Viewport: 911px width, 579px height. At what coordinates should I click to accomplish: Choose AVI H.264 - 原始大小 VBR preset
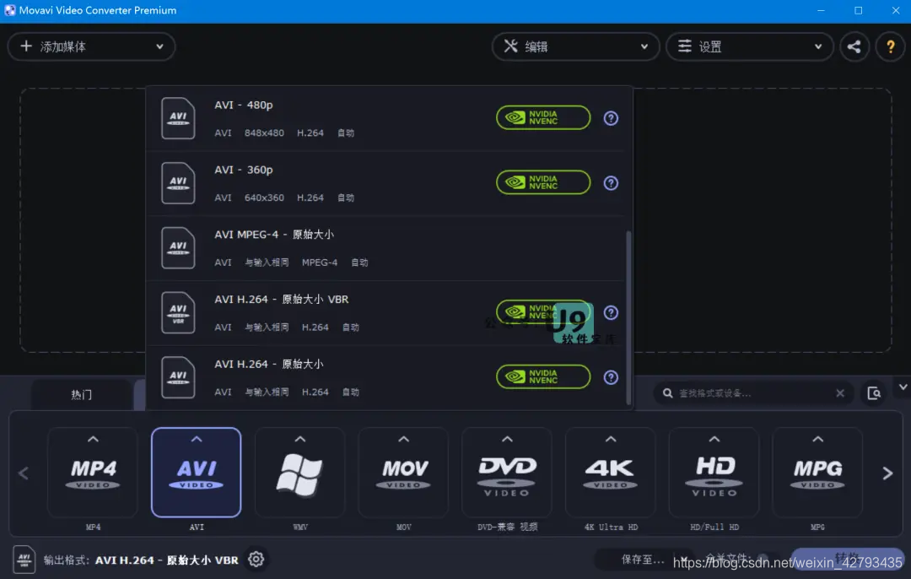(x=386, y=313)
